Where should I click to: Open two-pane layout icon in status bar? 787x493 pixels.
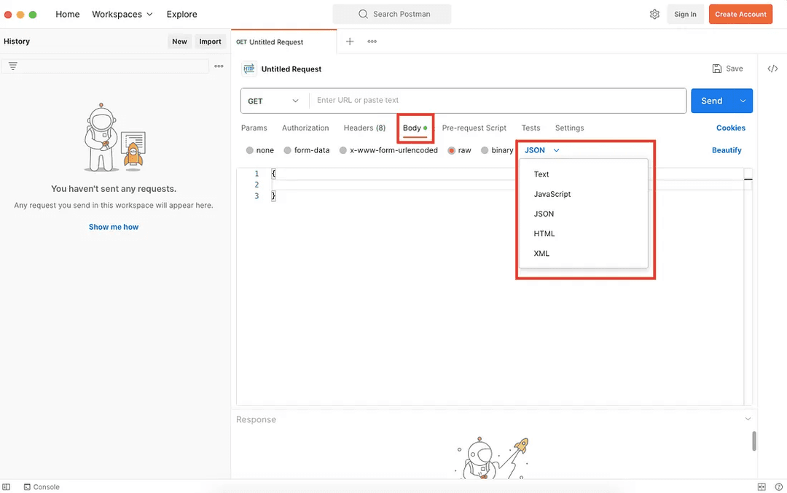pos(761,487)
